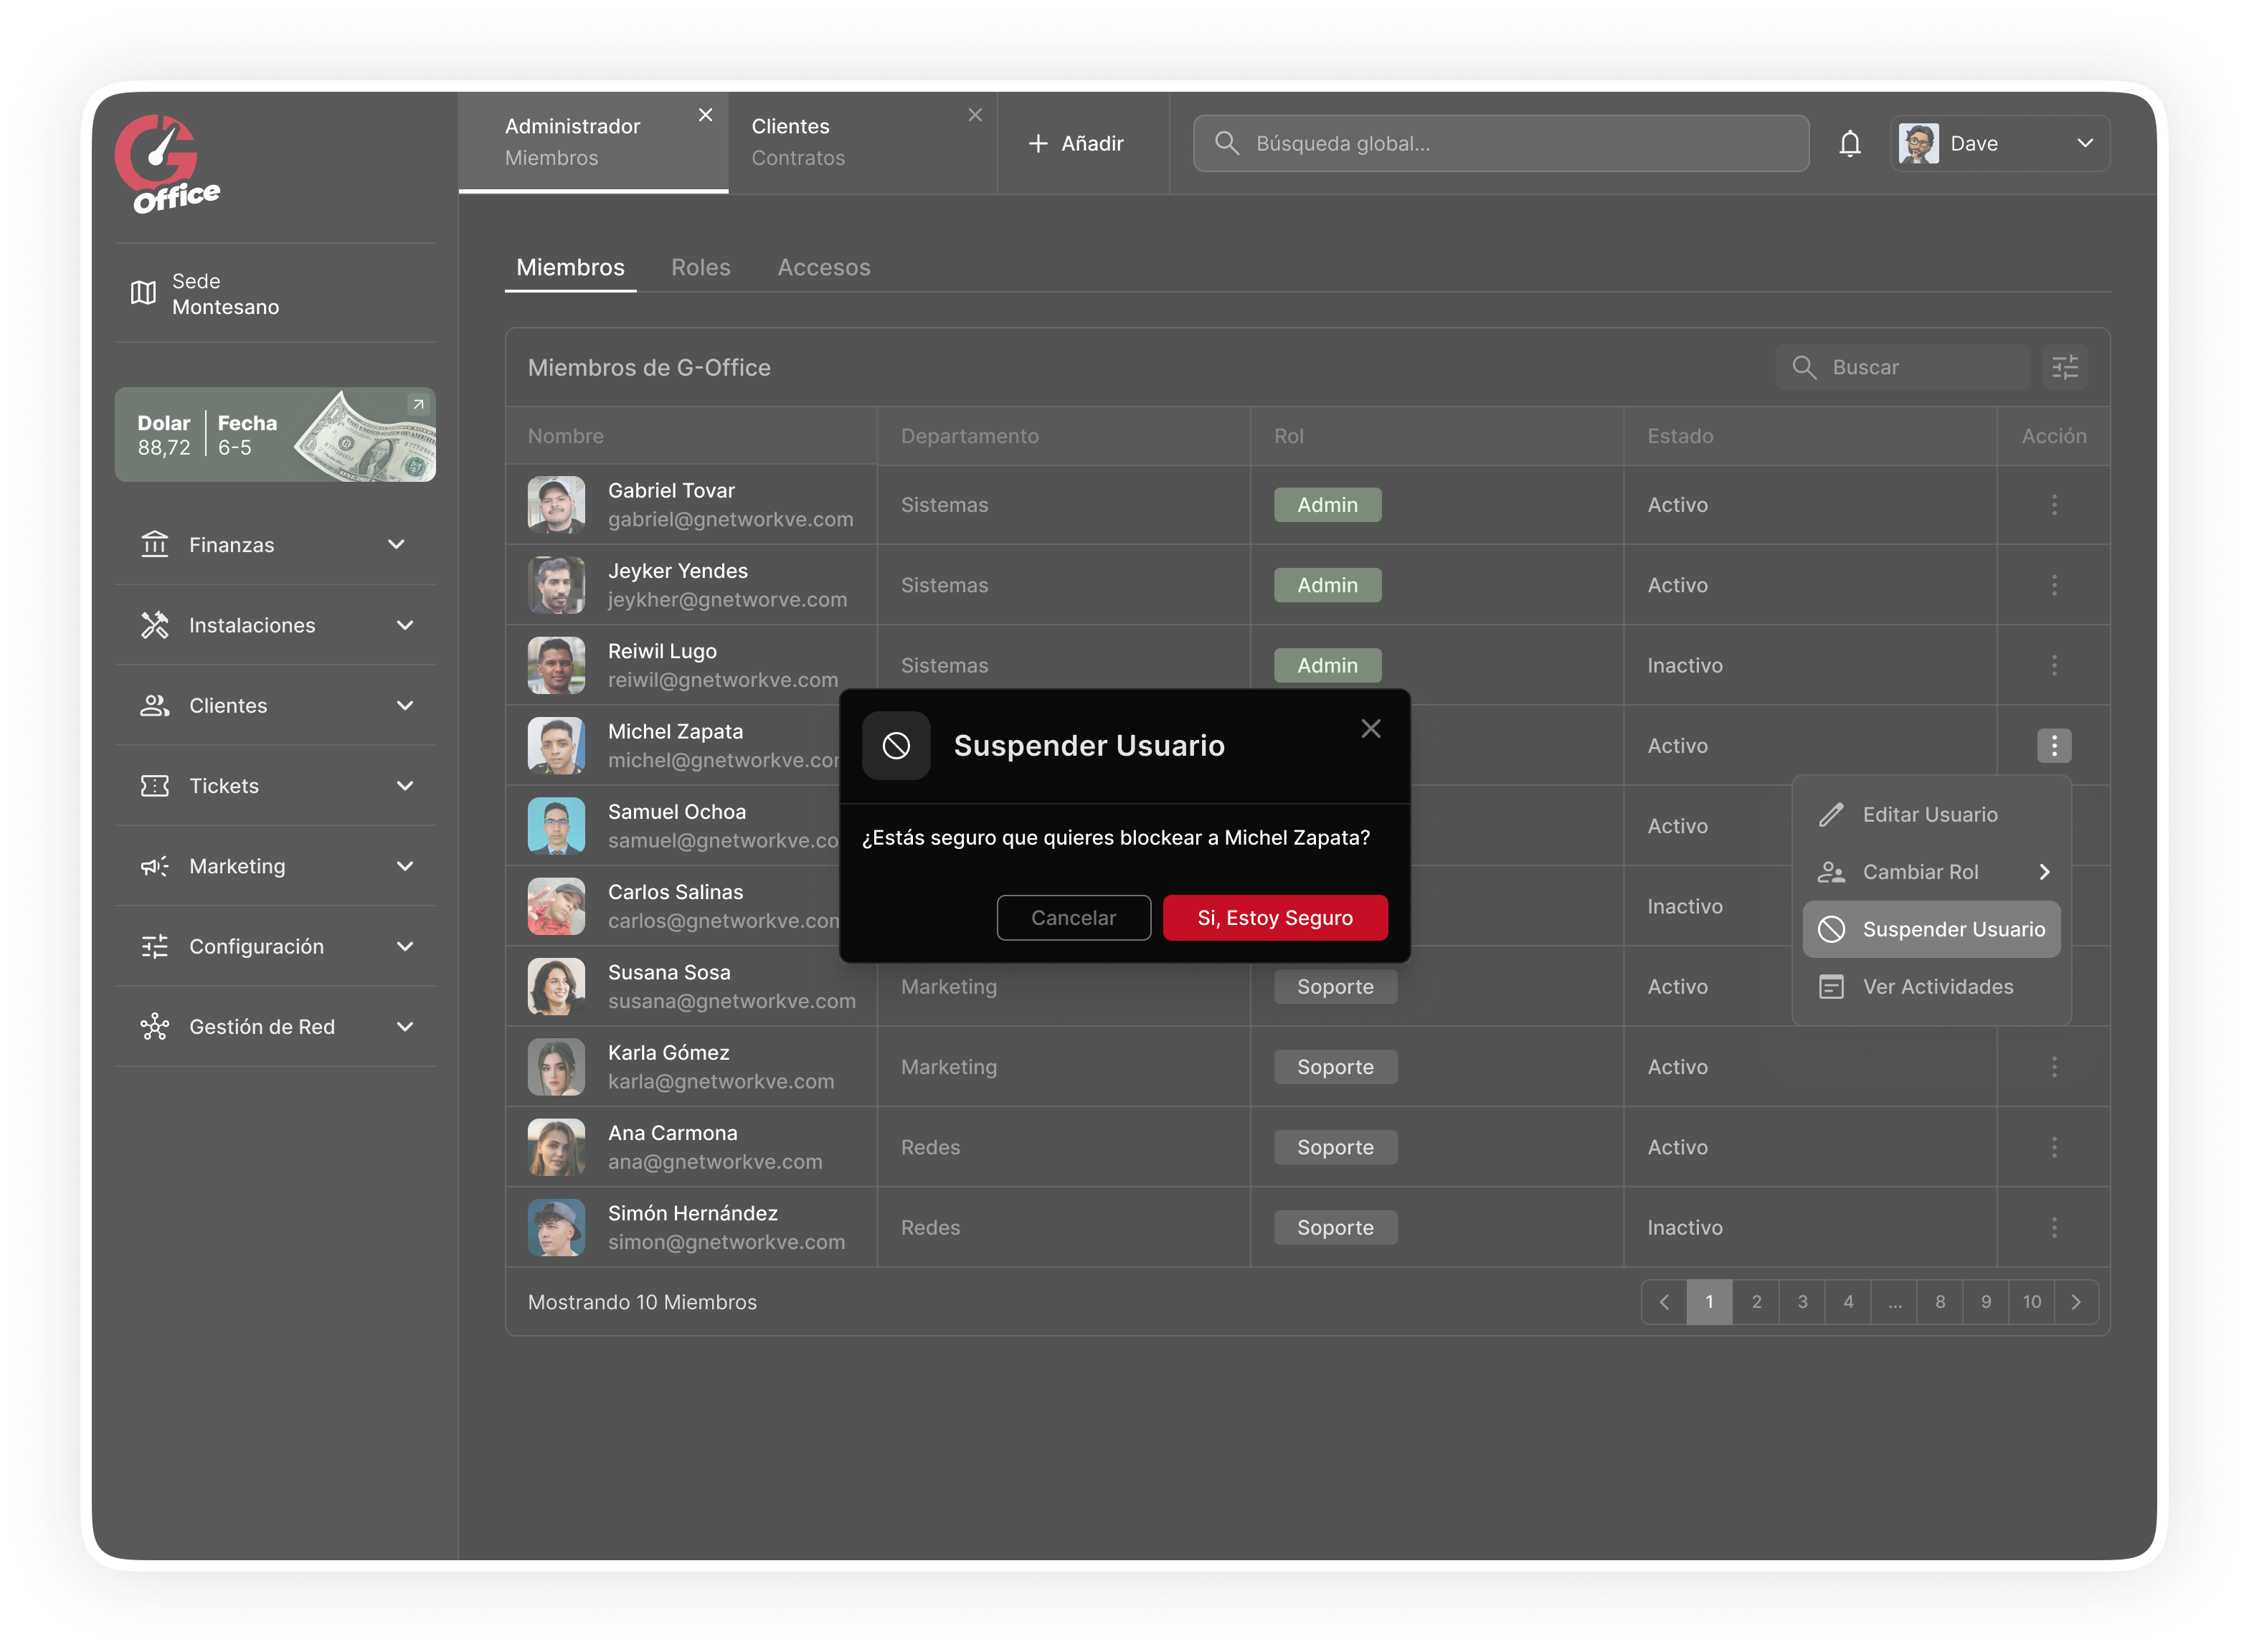
Task: Click simon@gnetworkve.com email
Action: [726, 1242]
